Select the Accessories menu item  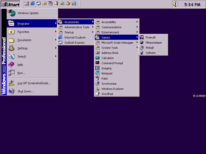click(x=76, y=22)
